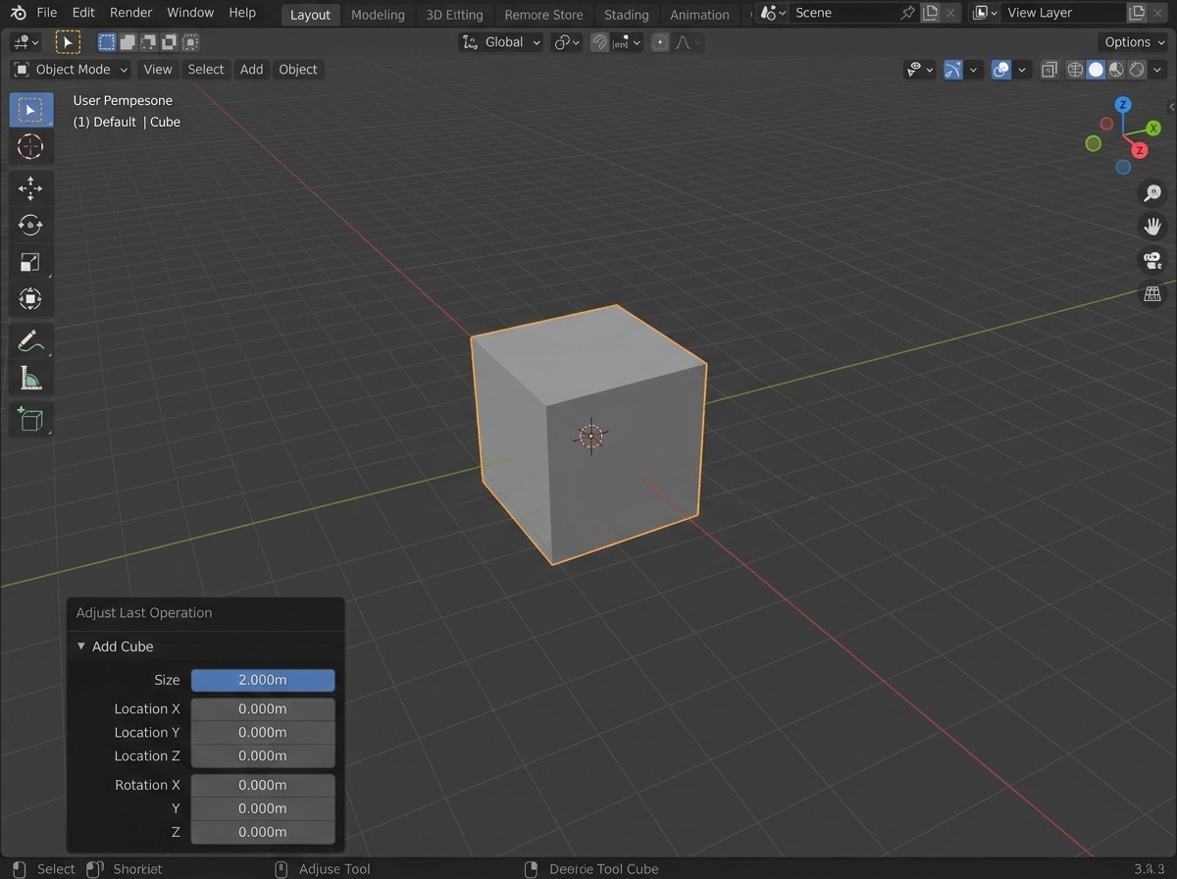Toggle snapping magnet
This screenshot has width=1177, height=879.
(x=599, y=42)
